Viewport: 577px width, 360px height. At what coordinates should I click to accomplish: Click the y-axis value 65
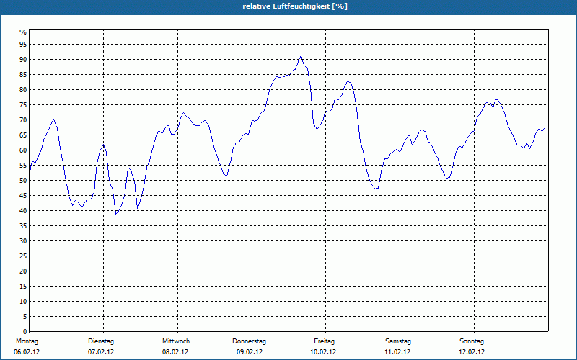click(x=23, y=135)
